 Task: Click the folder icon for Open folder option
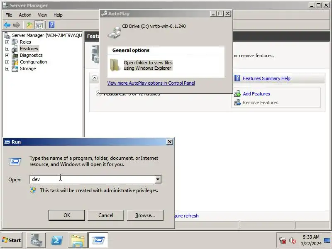[x=115, y=65]
